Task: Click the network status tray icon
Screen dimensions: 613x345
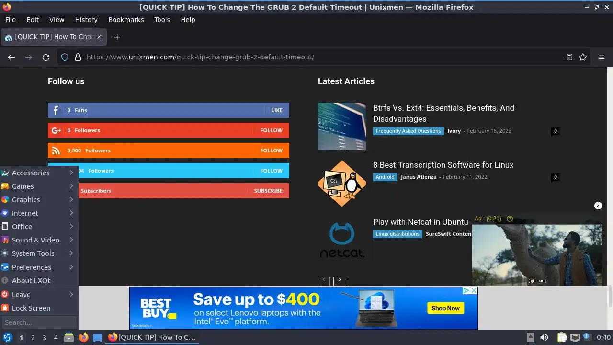Action: [x=575, y=337]
